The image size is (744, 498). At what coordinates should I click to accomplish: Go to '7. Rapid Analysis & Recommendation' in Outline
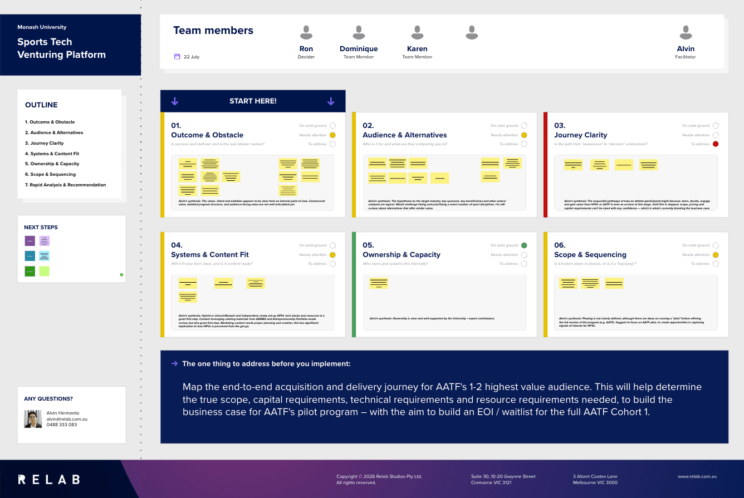65,185
